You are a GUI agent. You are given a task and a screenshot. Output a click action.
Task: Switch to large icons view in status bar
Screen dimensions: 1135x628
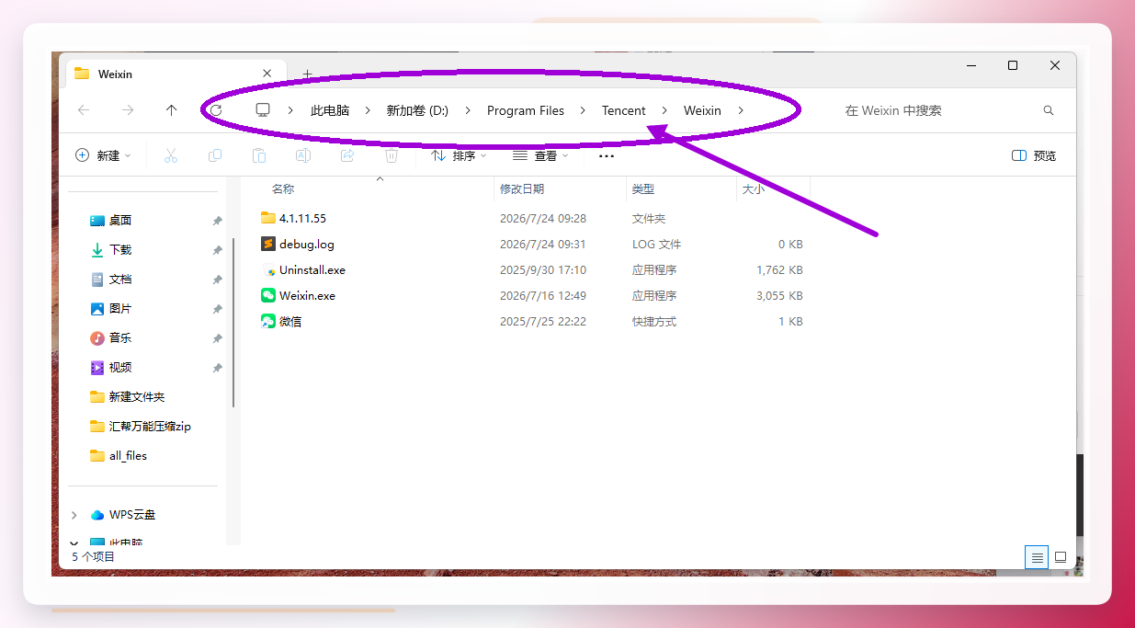[1061, 557]
